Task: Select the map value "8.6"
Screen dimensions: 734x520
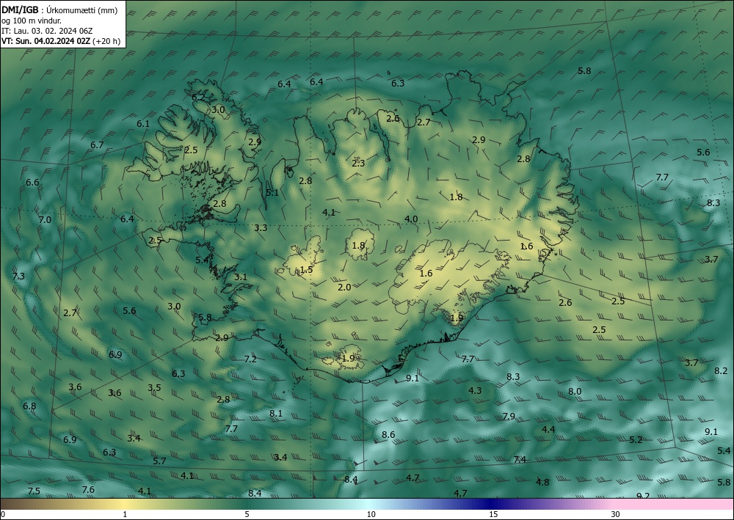Action: click(388, 435)
